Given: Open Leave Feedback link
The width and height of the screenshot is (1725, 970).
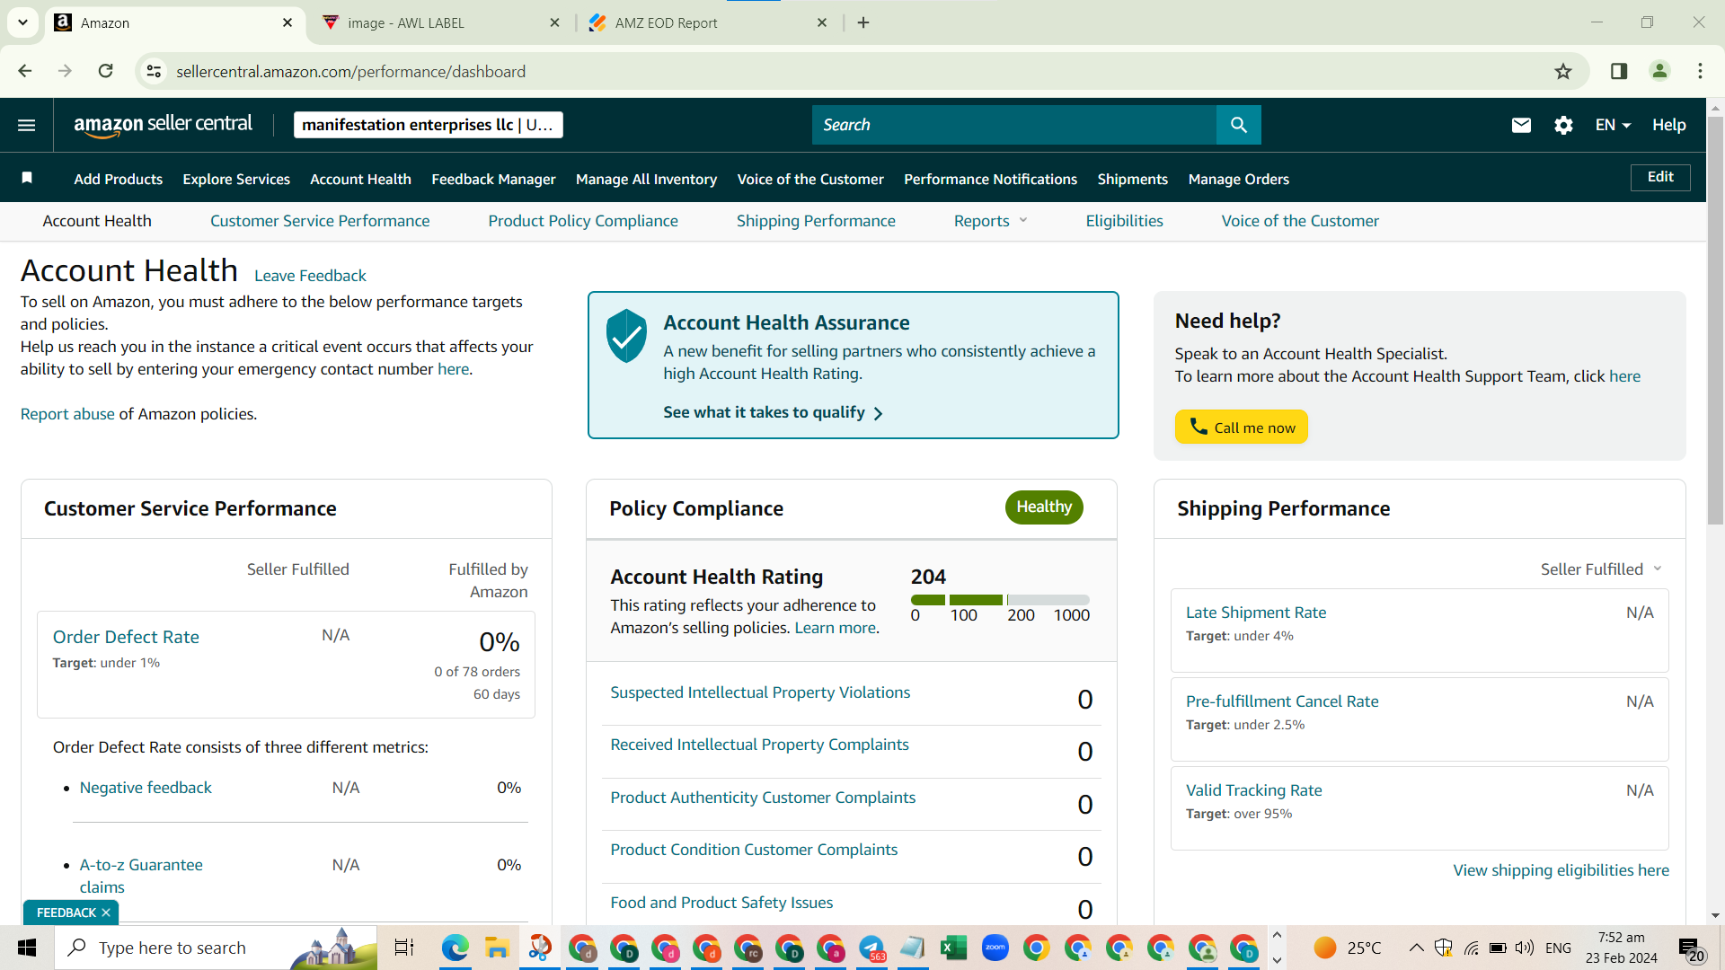Looking at the screenshot, I should (310, 276).
